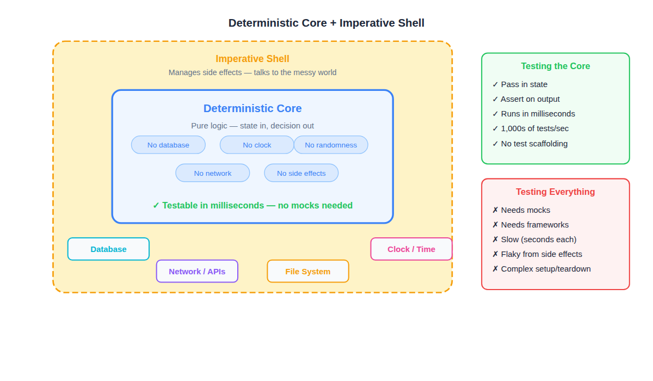Switch to the "Testing the Core" panel

(x=555, y=66)
